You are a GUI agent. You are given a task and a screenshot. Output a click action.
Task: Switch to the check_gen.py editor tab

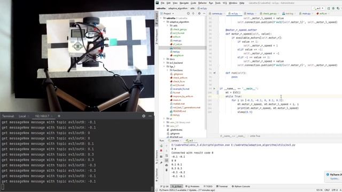[269, 13]
